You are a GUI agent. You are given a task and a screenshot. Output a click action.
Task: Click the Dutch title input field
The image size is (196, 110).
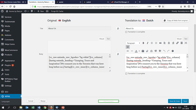pyautogui.click(x=157, y=28)
